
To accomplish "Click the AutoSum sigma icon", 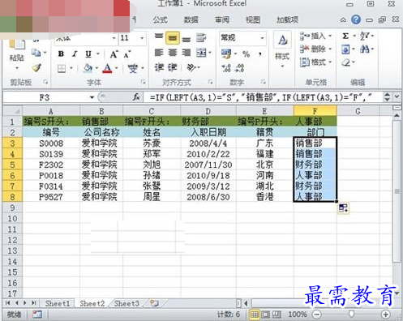I will tap(345, 36).
